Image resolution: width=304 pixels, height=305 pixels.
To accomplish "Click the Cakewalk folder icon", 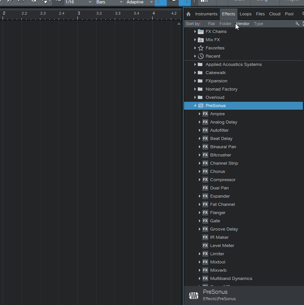I will [200, 73].
